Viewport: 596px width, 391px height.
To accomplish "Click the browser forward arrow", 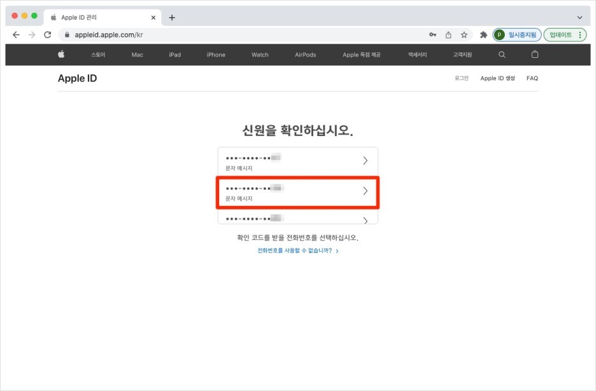I will click(x=32, y=35).
